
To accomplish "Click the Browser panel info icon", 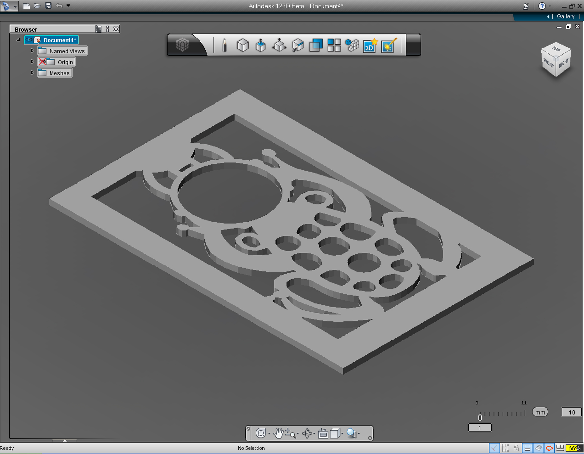I will click(108, 29).
